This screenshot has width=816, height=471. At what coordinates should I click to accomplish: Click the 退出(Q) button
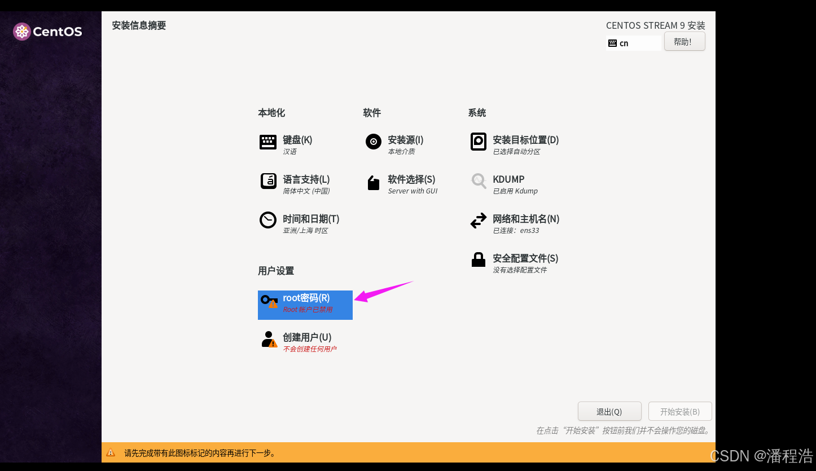609,411
